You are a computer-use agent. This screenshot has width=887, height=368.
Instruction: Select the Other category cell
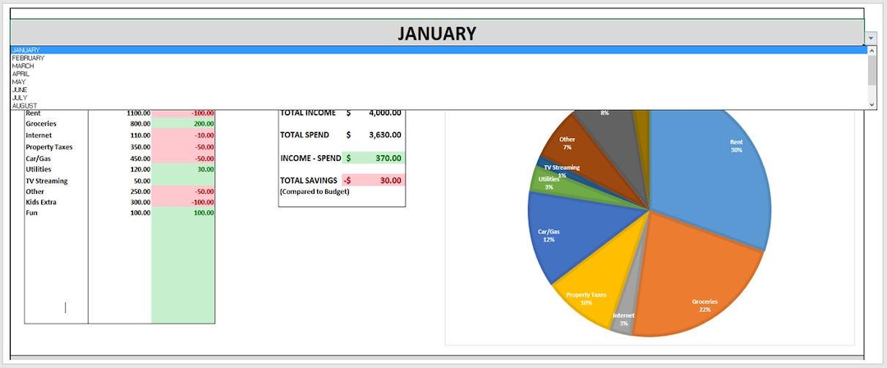(56, 191)
